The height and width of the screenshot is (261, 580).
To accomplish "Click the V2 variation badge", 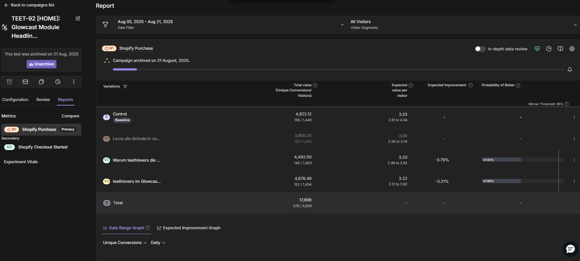I will coord(107,160).
